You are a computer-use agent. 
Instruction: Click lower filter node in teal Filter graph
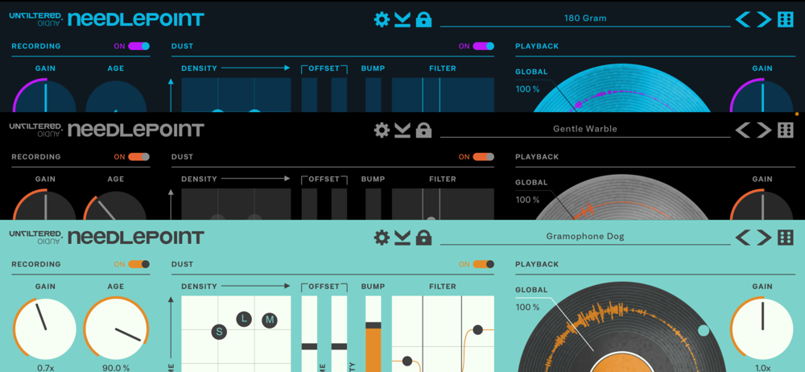(x=407, y=362)
